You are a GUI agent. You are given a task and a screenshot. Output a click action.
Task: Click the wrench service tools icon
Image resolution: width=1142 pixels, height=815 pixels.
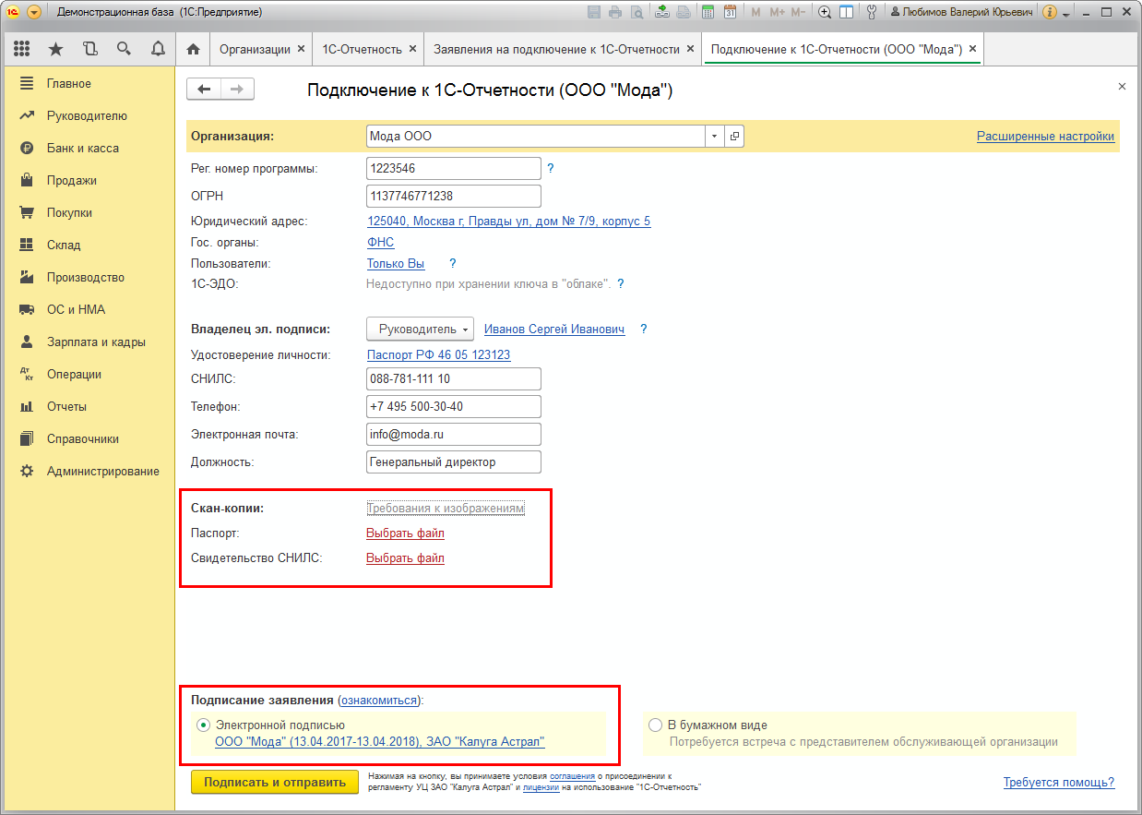pos(872,12)
